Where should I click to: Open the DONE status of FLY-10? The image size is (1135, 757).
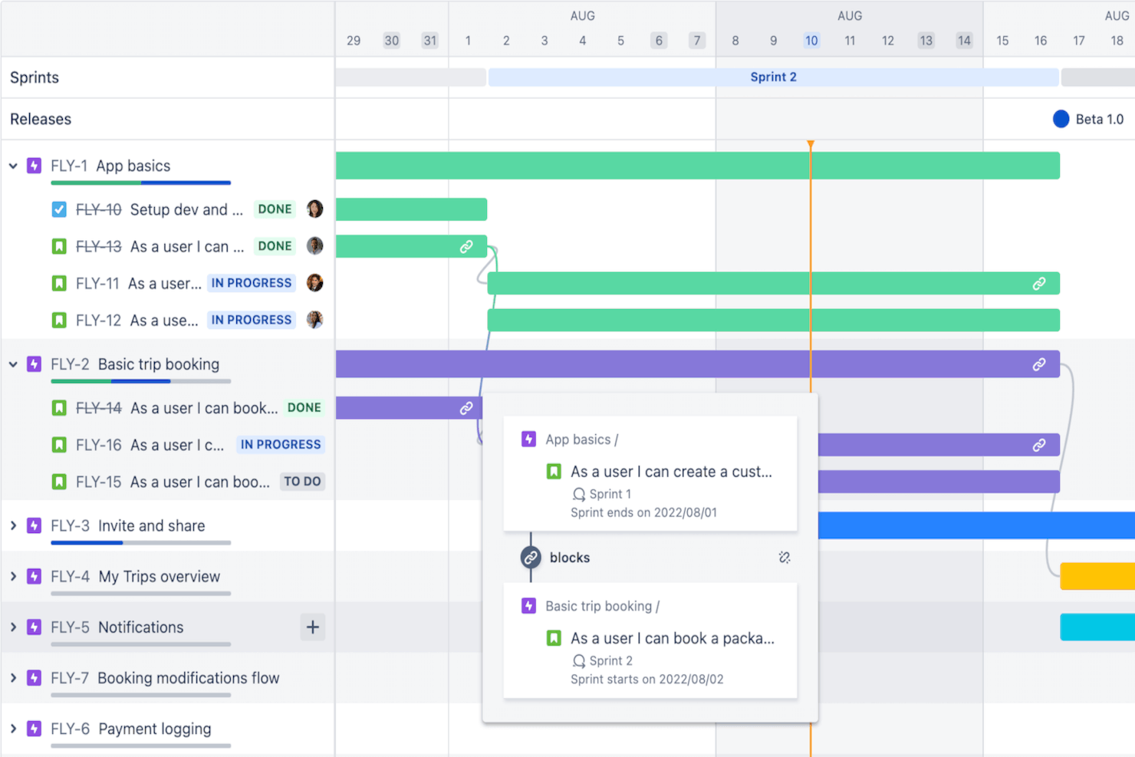[x=275, y=209]
